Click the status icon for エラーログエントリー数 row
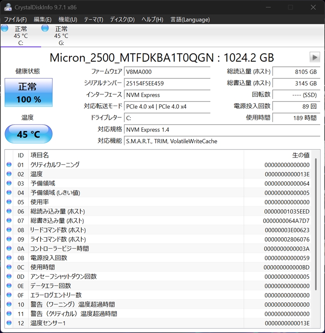The width and height of the screenshot is (325, 333). pos(9,295)
